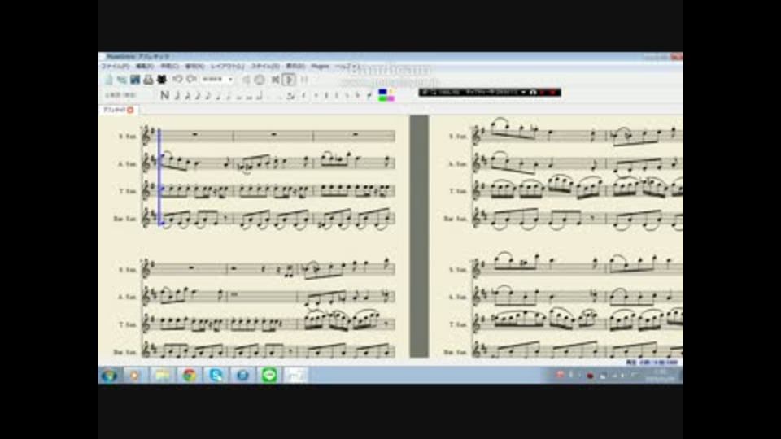The width and height of the screenshot is (781, 439).
Task: Add a tie with tie icon
Action: (x=291, y=96)
